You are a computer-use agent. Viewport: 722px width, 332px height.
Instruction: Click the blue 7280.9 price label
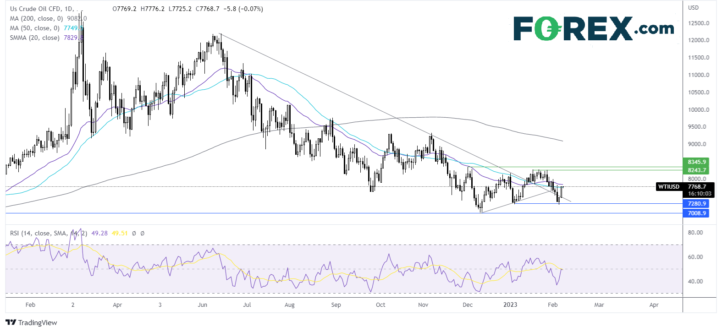click(696, 203)
